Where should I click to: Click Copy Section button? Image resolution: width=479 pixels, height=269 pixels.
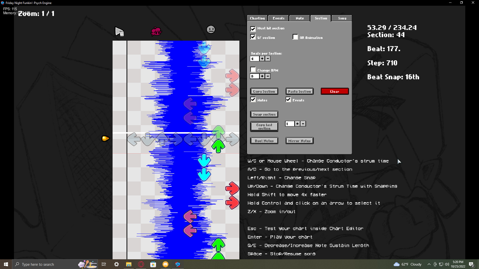click(264, 91)
